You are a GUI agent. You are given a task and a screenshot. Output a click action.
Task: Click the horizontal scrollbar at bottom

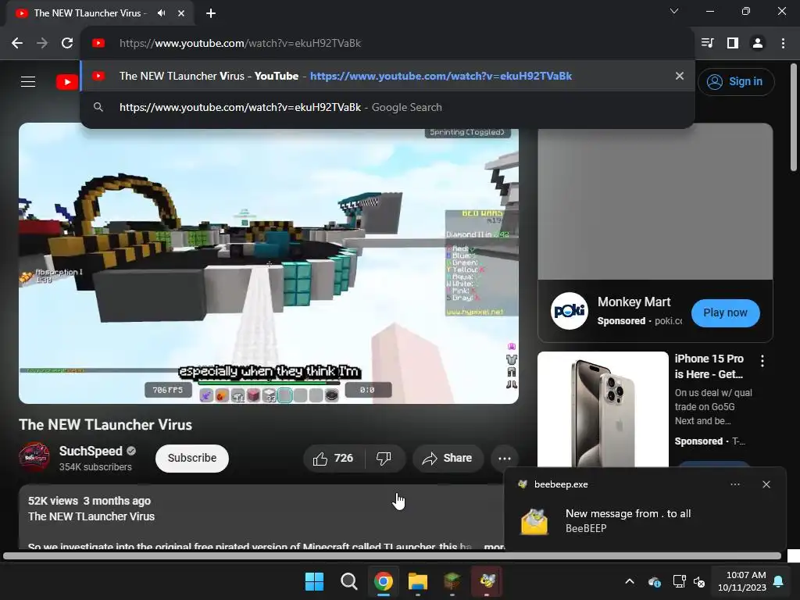pyautogui.click(x=392, y=556)
